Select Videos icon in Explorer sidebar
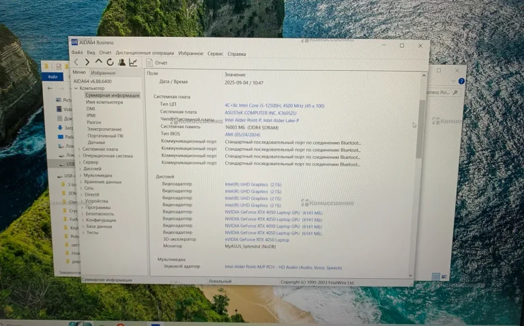The height and width of the screenshot is (326, 524). pyautogui.click(x=59, y=109)
